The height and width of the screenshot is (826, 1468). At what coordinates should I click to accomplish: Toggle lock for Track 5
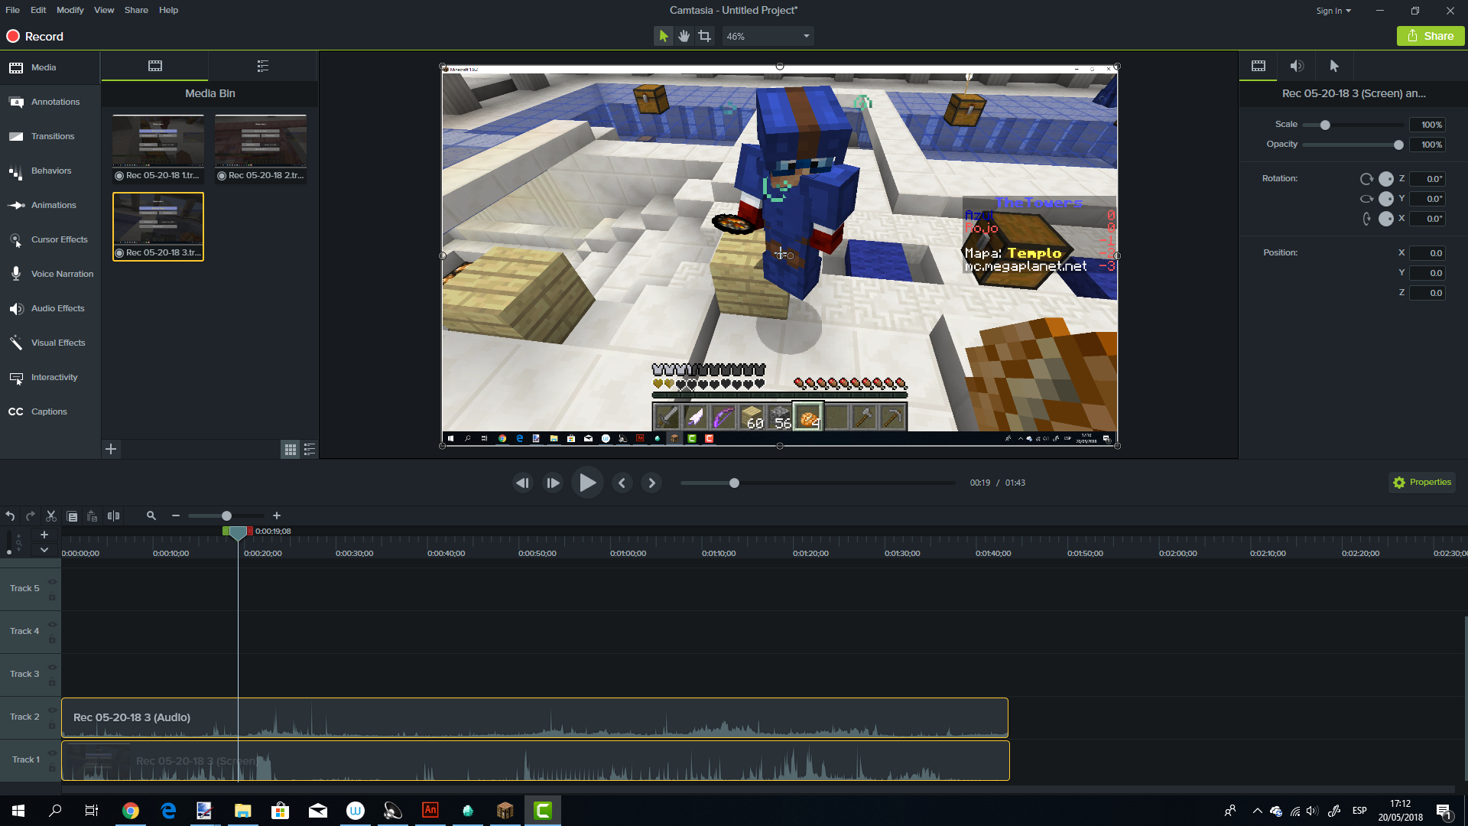(53, 596)
